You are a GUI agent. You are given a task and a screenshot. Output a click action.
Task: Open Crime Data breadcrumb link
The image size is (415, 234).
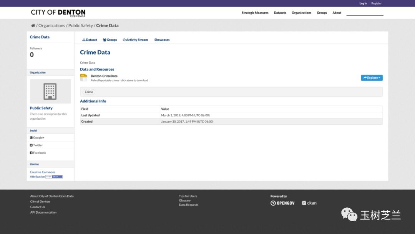(x=107, y=25)
